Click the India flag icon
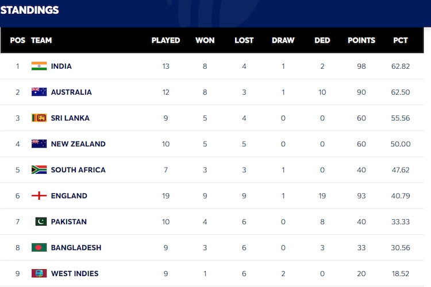 click(x=39, y=66)
